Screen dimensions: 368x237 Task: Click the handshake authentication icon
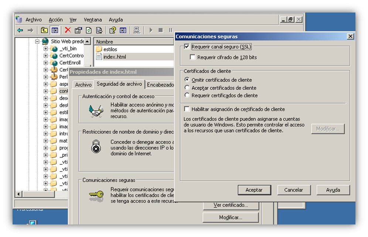pyautogui.click(x=96, y=111)
